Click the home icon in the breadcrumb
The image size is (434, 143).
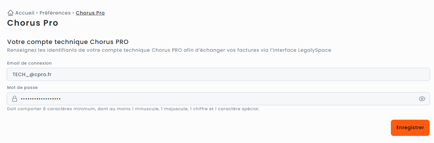pyautogui.click(x=10, y=13)
